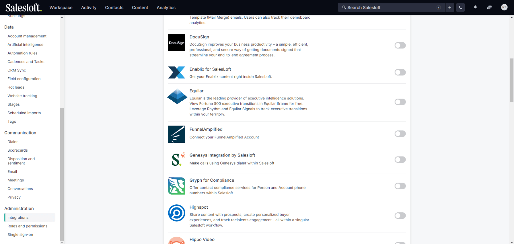This screenshot has width=514, height=244.
Task: Open the Contacts menu
Action: pos(114,7)
